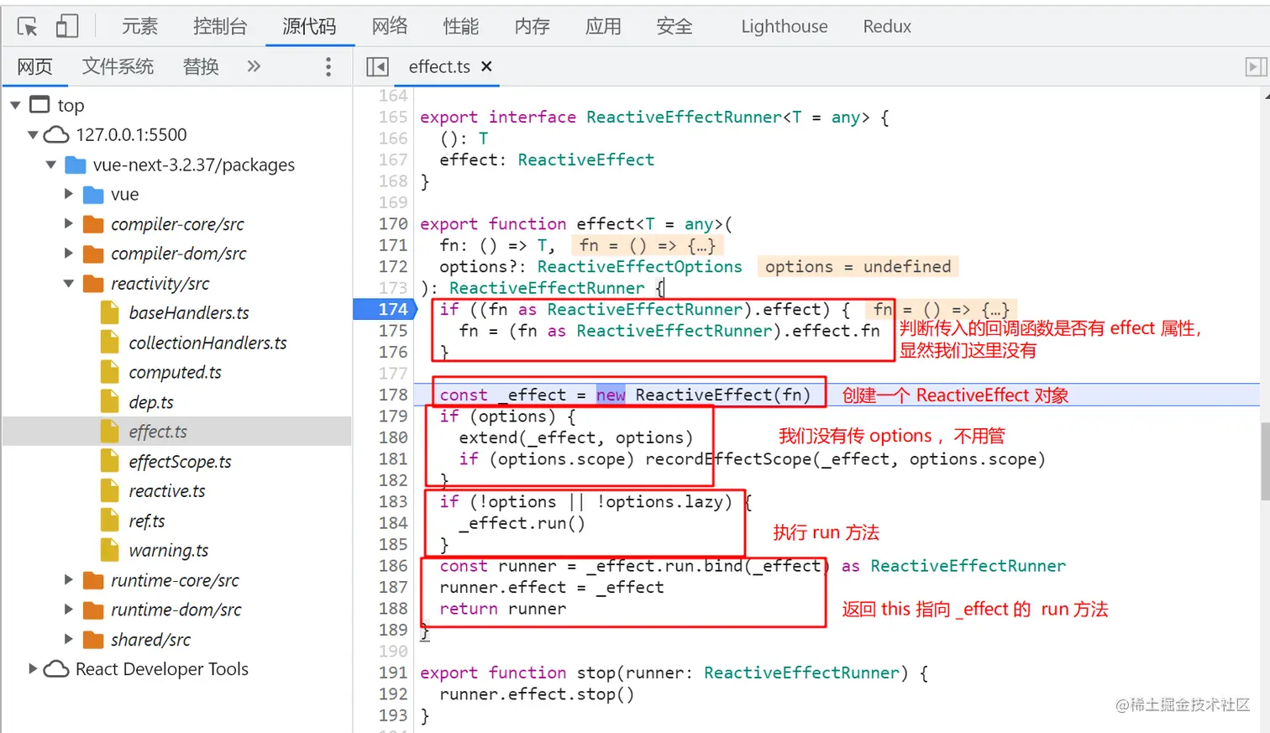Expand the vue folder
This screenshot has height=733, width=1270.
69,194
